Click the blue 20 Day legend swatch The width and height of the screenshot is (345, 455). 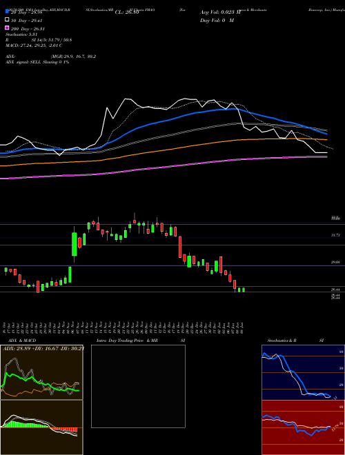click(8, 11)
